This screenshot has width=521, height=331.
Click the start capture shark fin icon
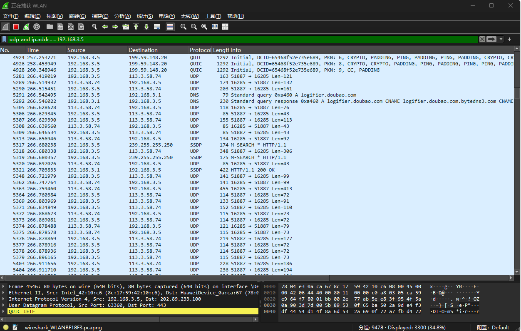click(x=5, y=27)
